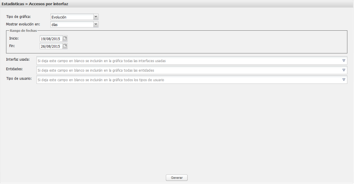Click the Estadísticas » Accesos por interfaz title
Viewport: 354px width, 184px height.
[35, 4]
